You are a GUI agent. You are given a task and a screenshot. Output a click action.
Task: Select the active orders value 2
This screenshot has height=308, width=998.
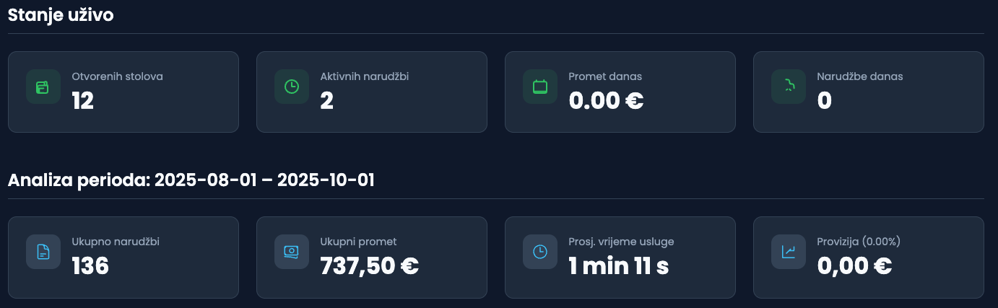[x=326, y=102]
